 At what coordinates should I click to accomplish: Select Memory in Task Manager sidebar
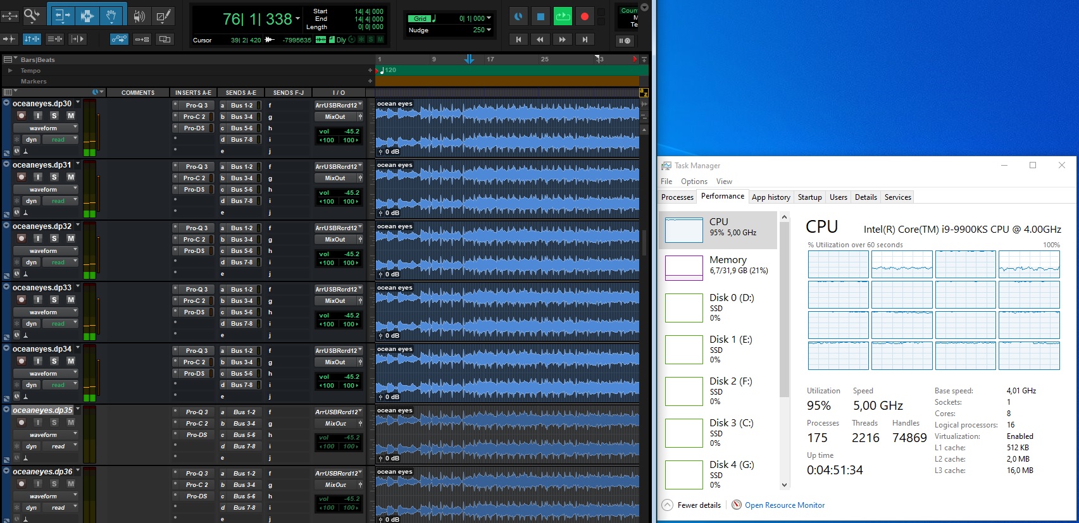coord(718,268)
